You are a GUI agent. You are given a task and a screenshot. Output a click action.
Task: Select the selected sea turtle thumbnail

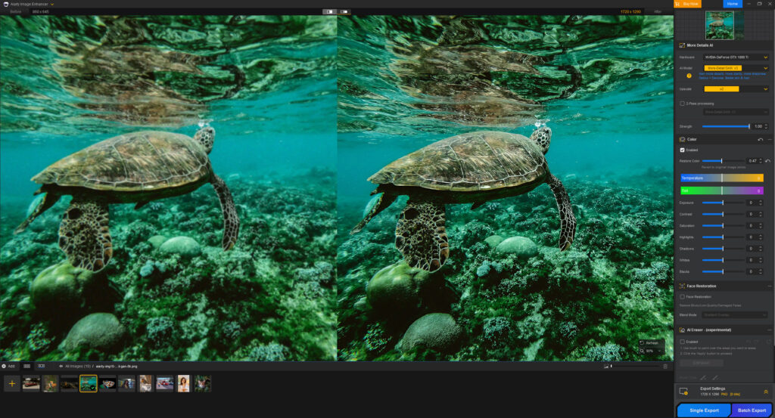coord(89,383)
